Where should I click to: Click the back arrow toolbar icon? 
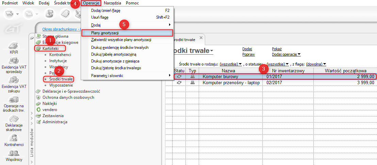pyautogui.click(x=9, y=14)
